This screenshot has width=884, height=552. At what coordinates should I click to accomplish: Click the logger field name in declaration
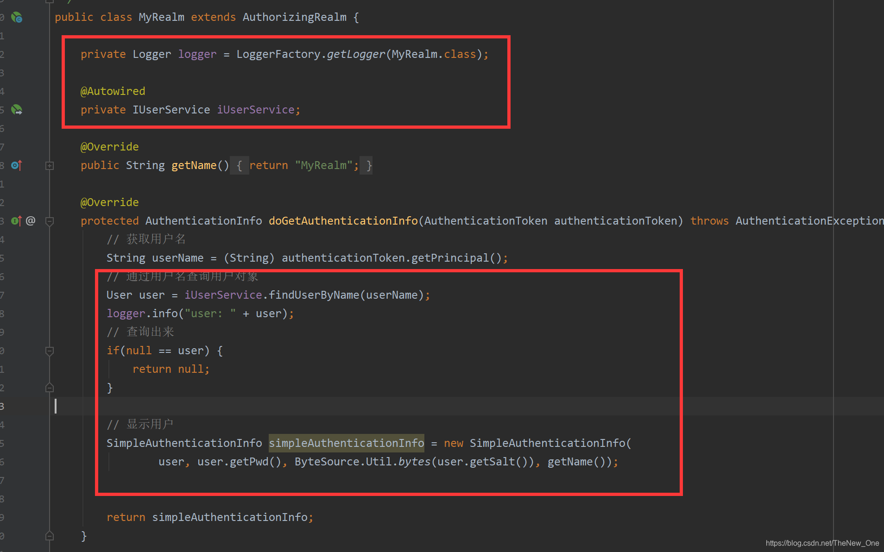pos(197,54)
